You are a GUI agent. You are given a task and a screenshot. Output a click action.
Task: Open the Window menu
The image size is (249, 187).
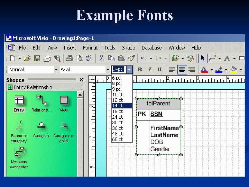(x=177, y=48)
